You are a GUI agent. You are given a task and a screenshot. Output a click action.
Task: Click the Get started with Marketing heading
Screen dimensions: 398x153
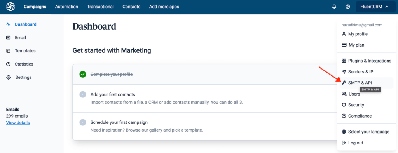112,51
